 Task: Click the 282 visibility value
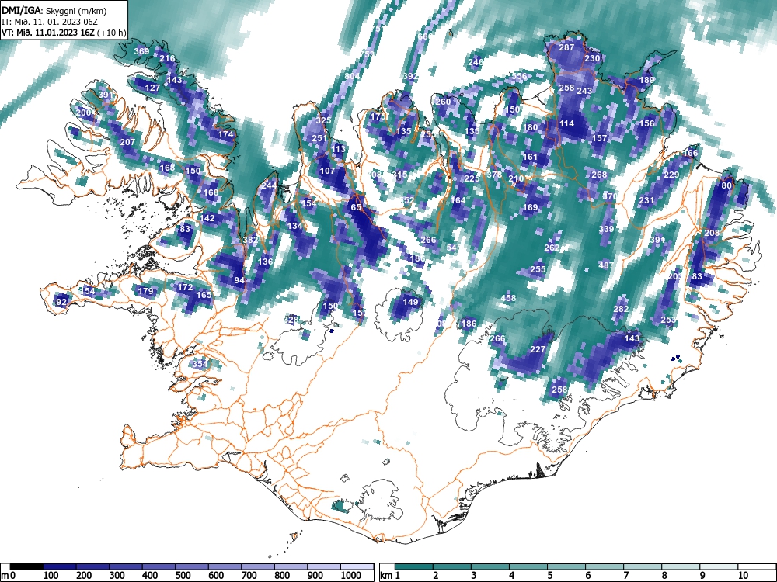621,309
